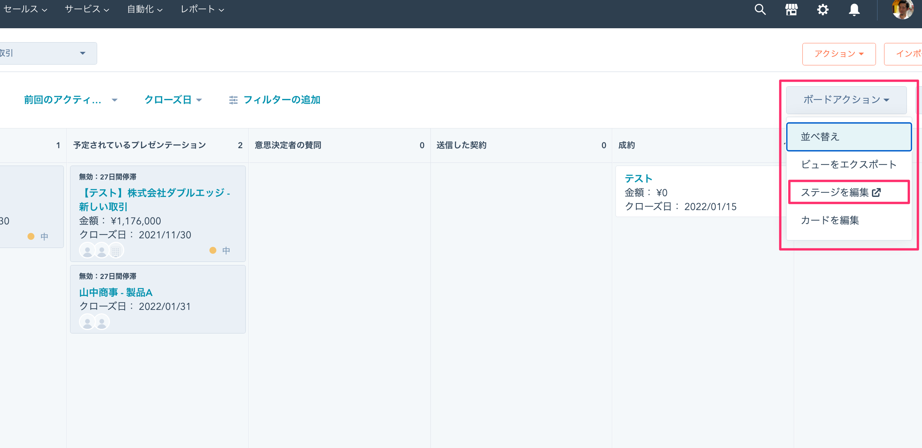Choose カードを編集 menu item
Screen dimensions: 922x448
(x=849, y=220)
